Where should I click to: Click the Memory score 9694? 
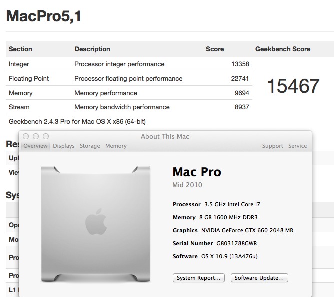pos(242,93)
